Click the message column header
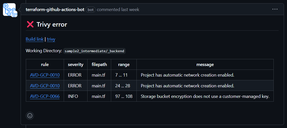 point(205,65)
